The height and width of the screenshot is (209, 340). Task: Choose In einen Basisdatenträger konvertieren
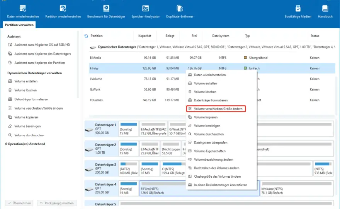tap(221, 185)
